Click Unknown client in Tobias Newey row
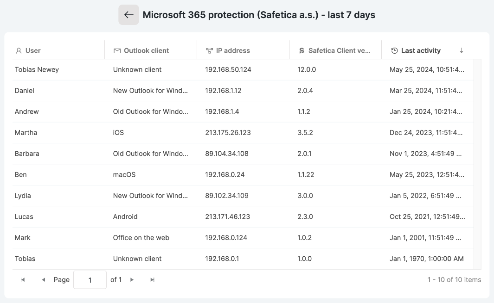This screenshot has height=303, width=494. click(x=137, y=69)
